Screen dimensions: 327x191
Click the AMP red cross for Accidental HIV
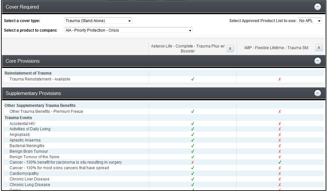(280, 124)
